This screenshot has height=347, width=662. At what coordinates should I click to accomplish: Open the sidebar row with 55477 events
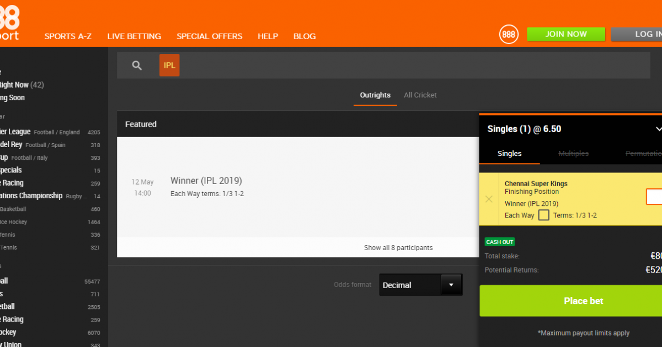tap(50, 281)
